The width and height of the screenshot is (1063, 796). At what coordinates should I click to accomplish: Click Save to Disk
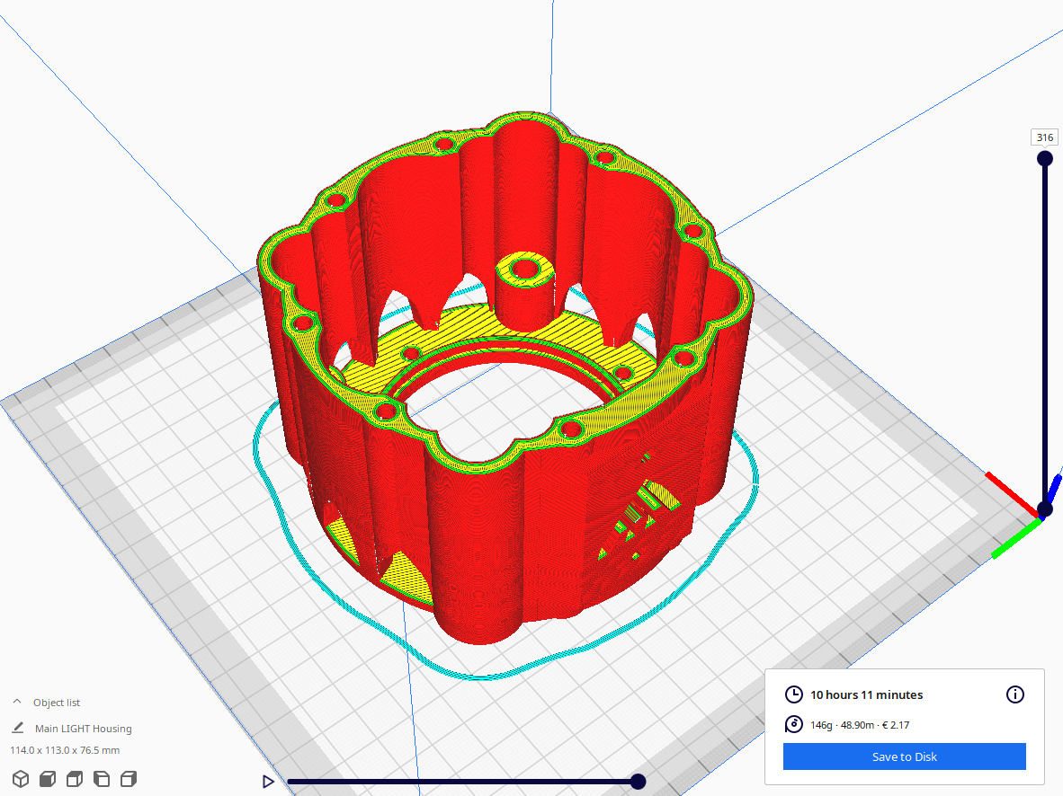coord(904,756)
